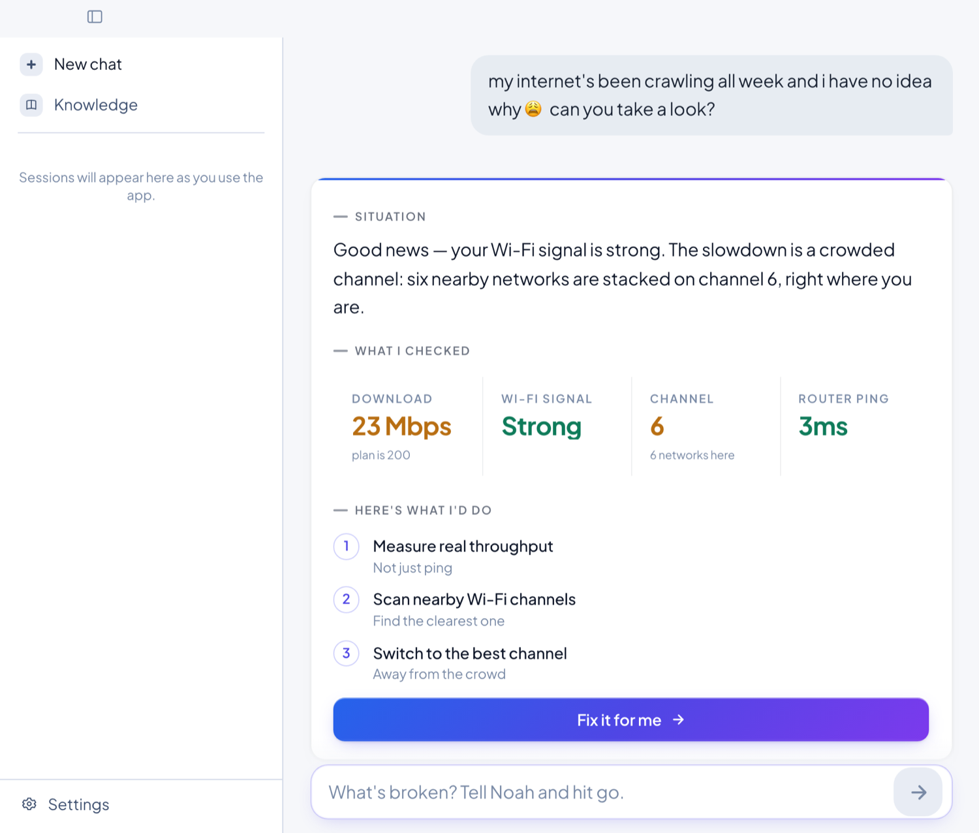Click the CHANNEL metric label

[682, 399]
